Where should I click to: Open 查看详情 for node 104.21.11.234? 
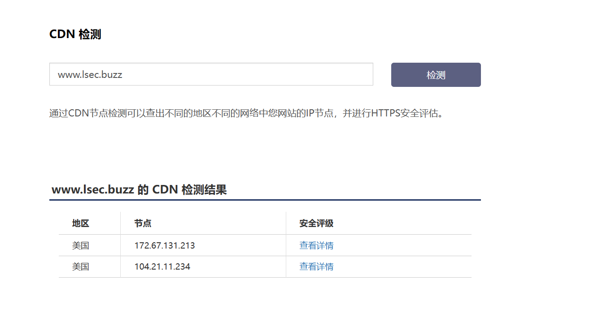pyautogui.click(x=316, y=266)
